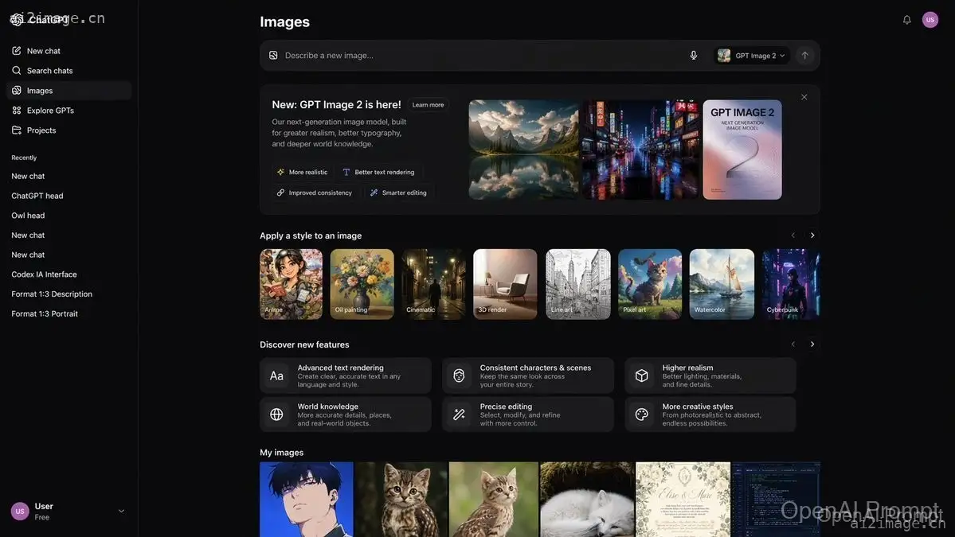
Task: Select the Anime style thumbnail
Action: point(292,284)
